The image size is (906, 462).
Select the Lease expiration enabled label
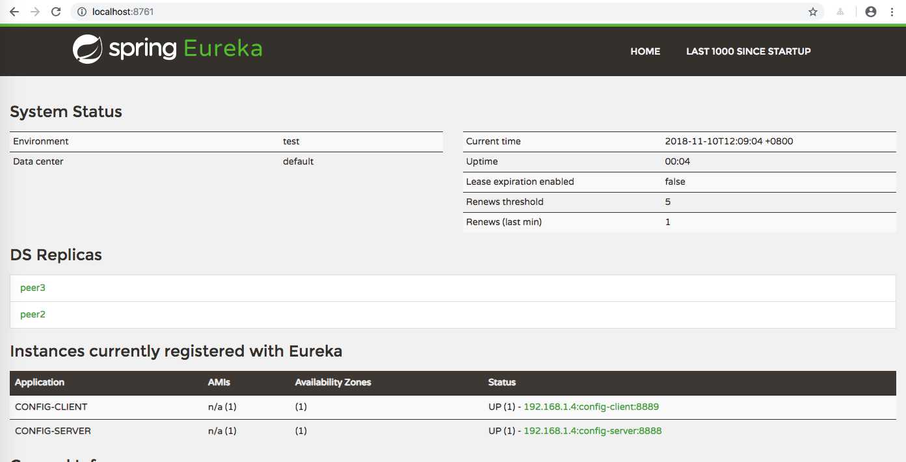point(520,182)
